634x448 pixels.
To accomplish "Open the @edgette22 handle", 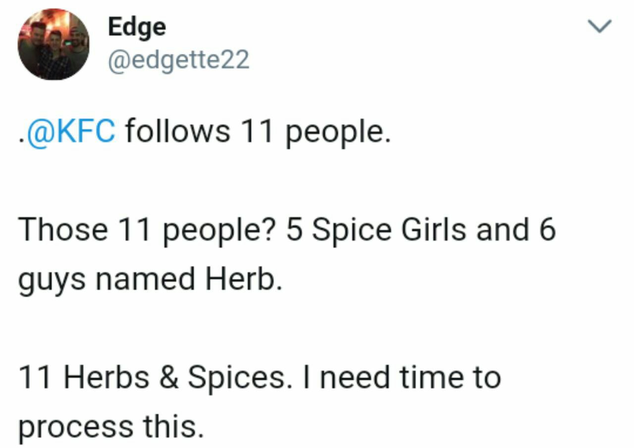I will [x=178, y=61].
